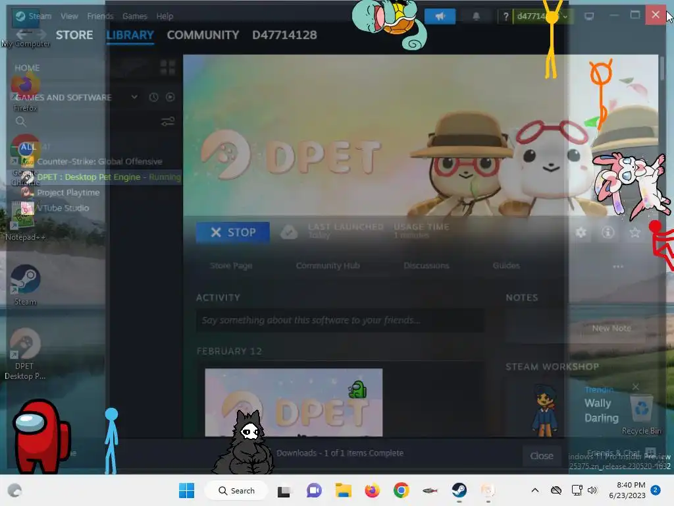Image resolution: width=674 pixels, height=506 pixels.
Task: Click the Steam back navigation arrow
Action: point(23,34)
